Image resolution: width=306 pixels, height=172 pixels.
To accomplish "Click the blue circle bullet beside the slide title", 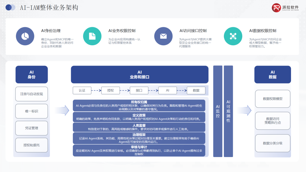I will (10, 8).
